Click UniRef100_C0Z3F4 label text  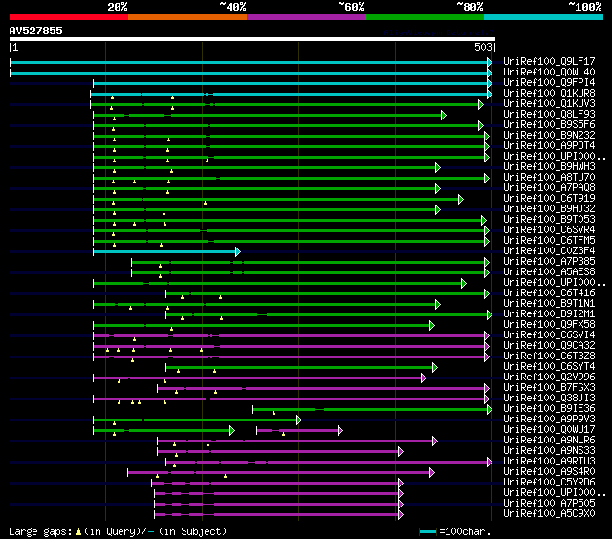[549, 251]
